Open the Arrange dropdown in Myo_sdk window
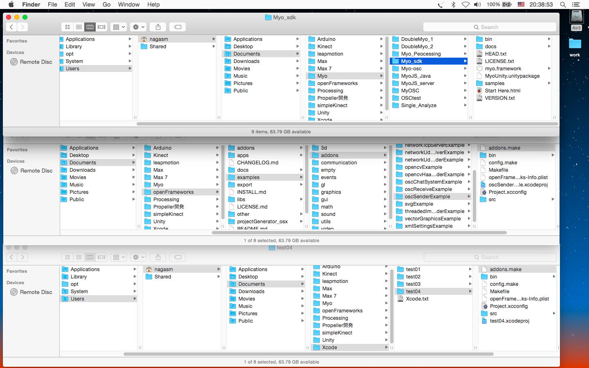Screen dimensions: 589x368 click(119, 27)
